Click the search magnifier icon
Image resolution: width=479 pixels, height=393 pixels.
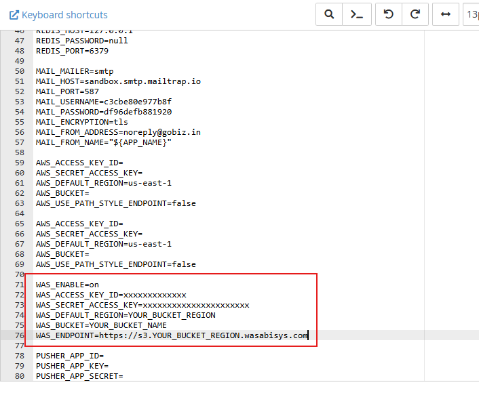pos(329,14)
